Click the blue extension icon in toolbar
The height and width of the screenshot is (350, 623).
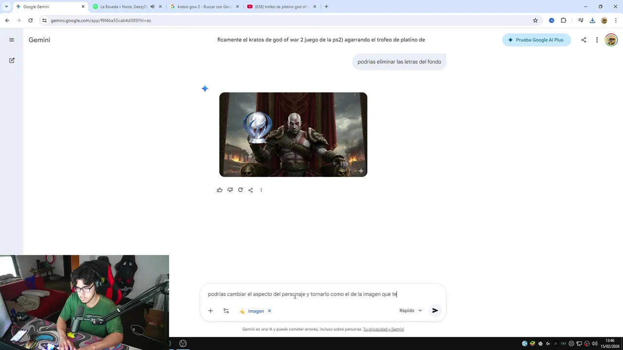click(x=551, y=20)
